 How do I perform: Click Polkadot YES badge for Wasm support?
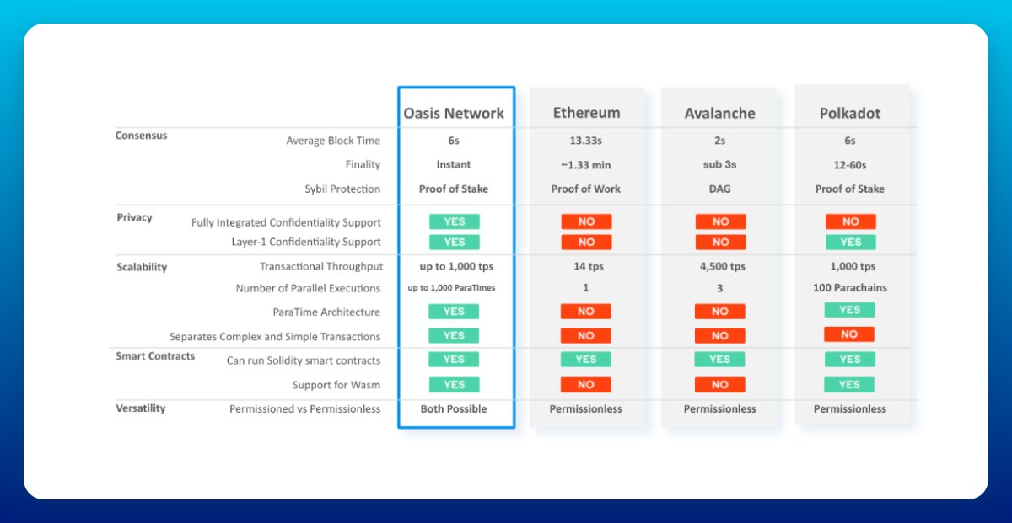[849, 384]
